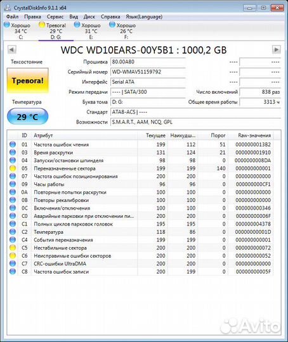288x342 pixels.
Task: Select the Неисправимые ошибки секторов row
Action: pyautogui.click(x=140, y=256)
